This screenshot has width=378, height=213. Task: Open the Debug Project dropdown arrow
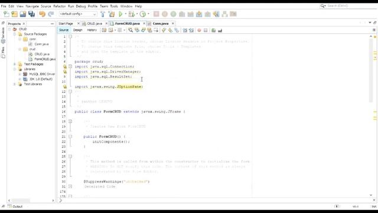tap(136, 14)
